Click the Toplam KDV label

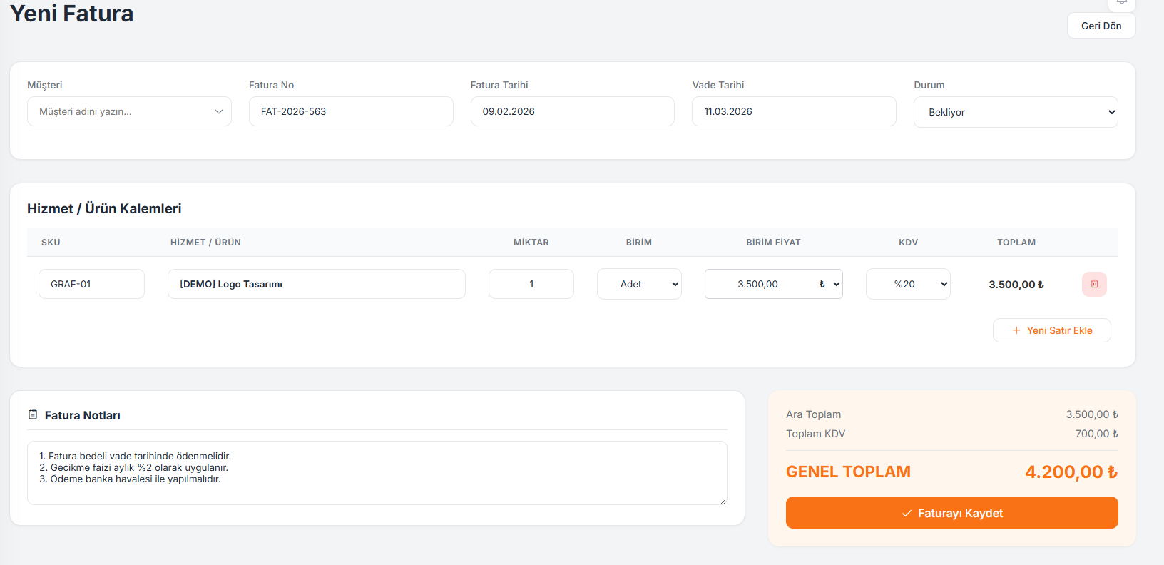point(815,434)
